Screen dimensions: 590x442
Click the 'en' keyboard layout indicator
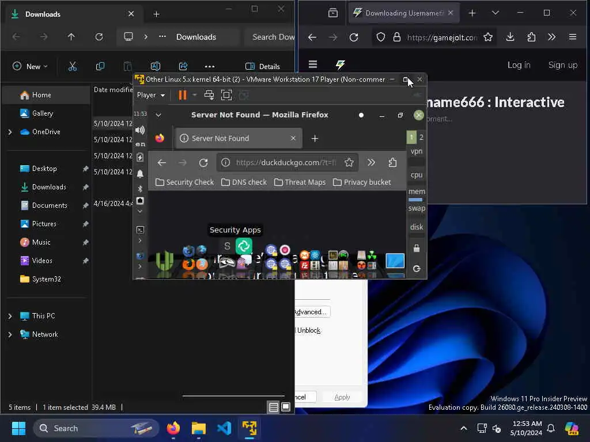click(x=140, y=144)
